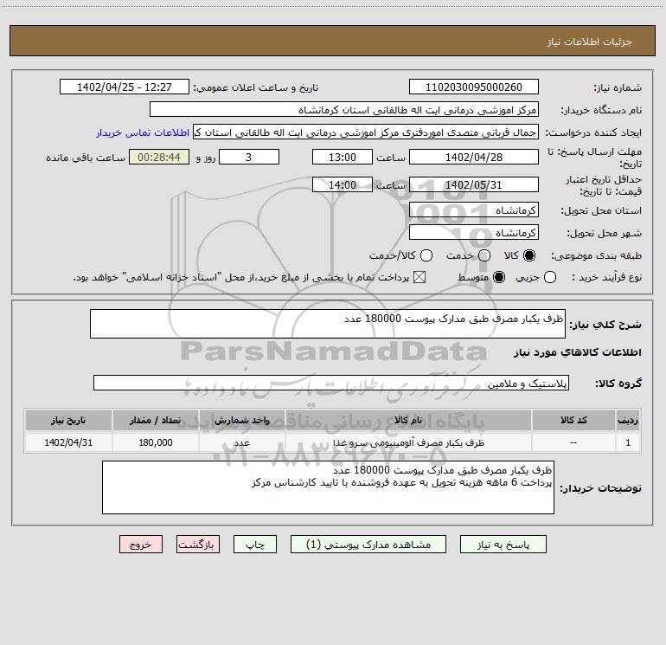Click the اطلاعات کالاهای مورد نیاز heading
Viewport: 666px width, 645px height.
pos(577,352)
